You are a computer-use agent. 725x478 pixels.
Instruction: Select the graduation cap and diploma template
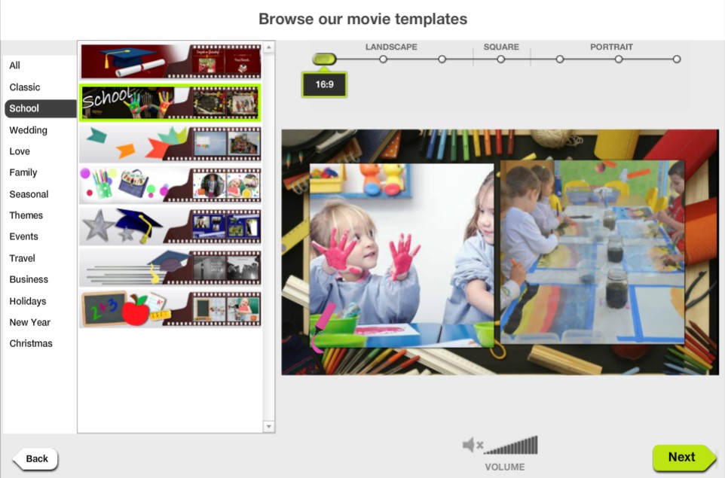point(170,61)
